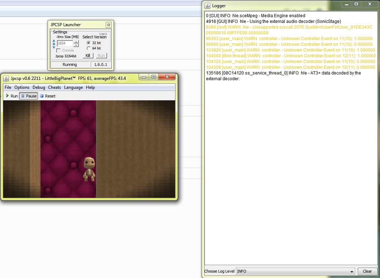Reset the emulator from the toolbar
Image resolution: width=380 pixels, height=278 pixels.
click(48, 96)
